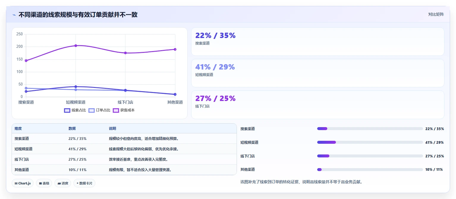The height and width of the screenshot is (199, 456).
Task: Click the 表格 tag chip
Action: [44, 183]
